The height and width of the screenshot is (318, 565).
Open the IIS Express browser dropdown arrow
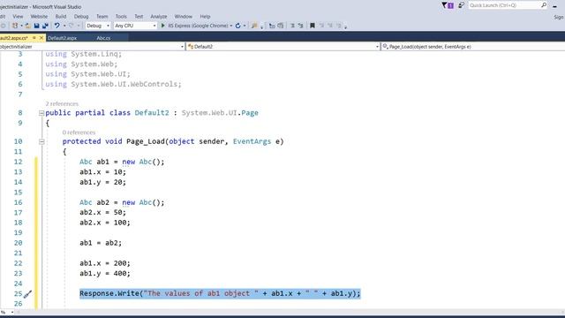point(231,26)
